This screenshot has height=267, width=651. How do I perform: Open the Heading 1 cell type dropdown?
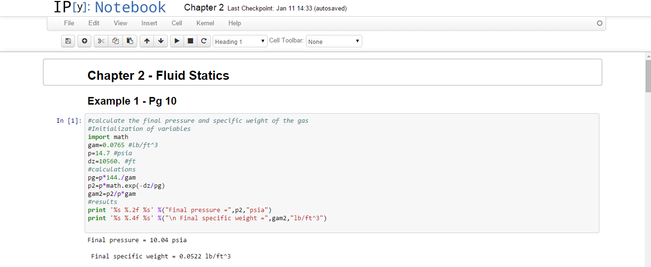[240, 42]
